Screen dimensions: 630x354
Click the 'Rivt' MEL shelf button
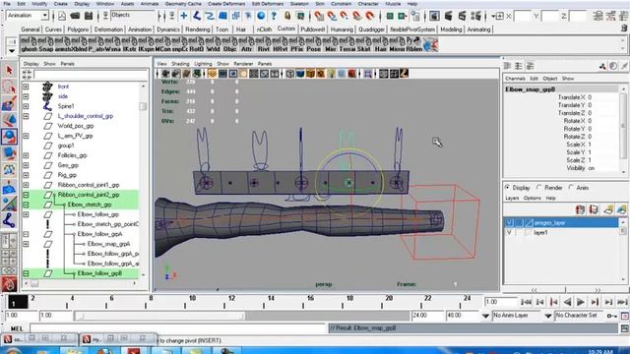tap(264, 44)
